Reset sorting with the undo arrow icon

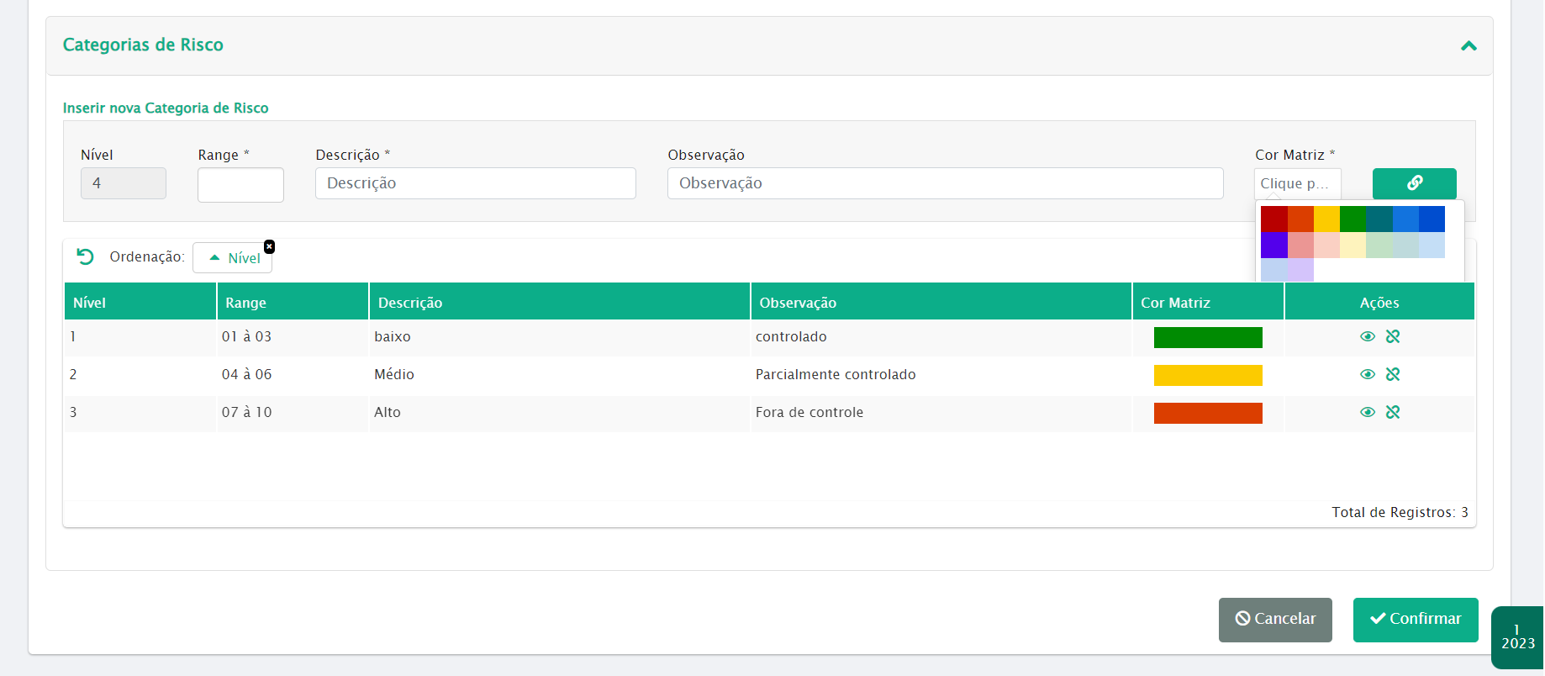click(x=85, y=256)
